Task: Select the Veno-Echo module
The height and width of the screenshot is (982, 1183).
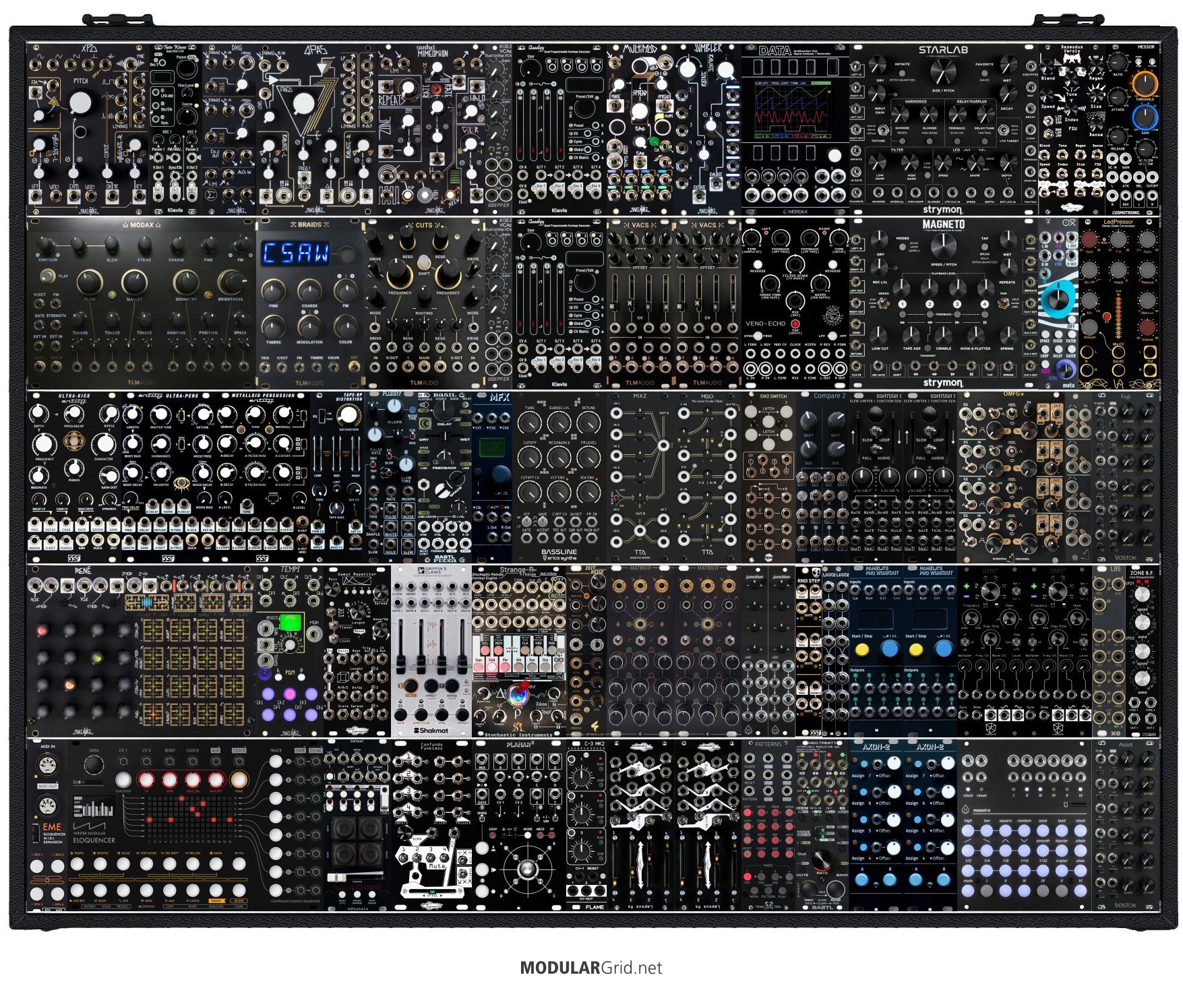Action: coord(795,303)
